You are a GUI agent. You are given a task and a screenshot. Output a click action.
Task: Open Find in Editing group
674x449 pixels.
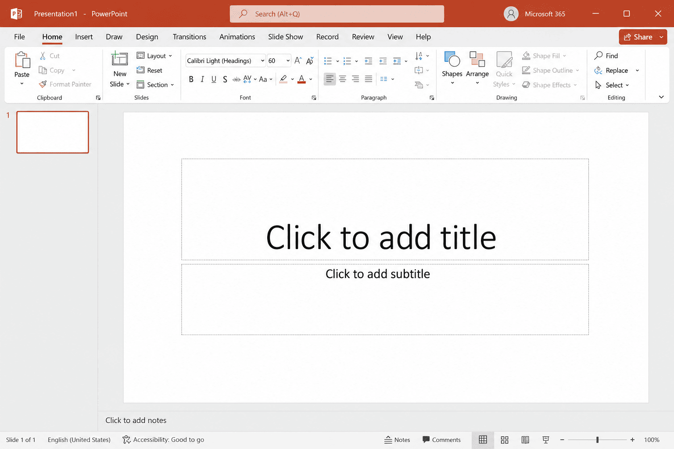[x=606, y=56]
